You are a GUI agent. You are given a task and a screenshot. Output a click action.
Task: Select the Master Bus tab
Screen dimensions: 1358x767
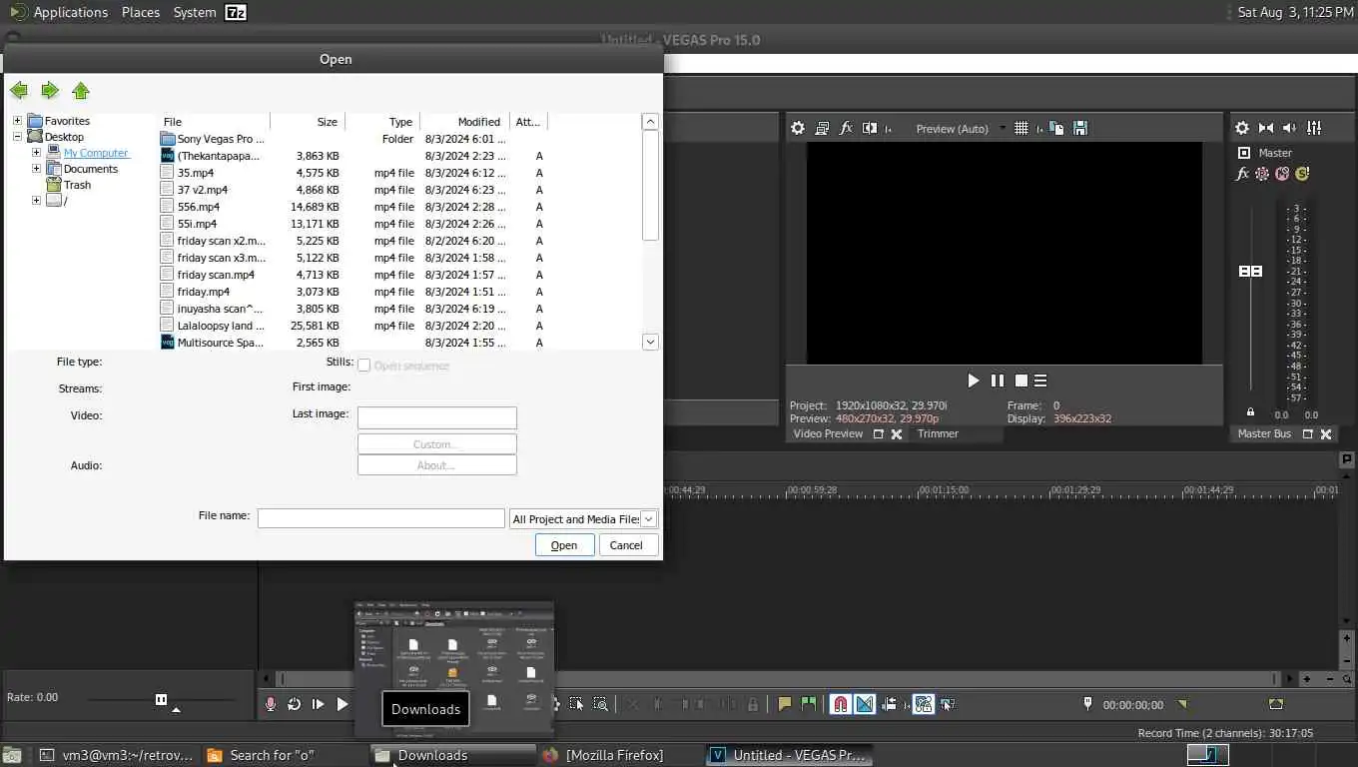[x=1264, y=433]
